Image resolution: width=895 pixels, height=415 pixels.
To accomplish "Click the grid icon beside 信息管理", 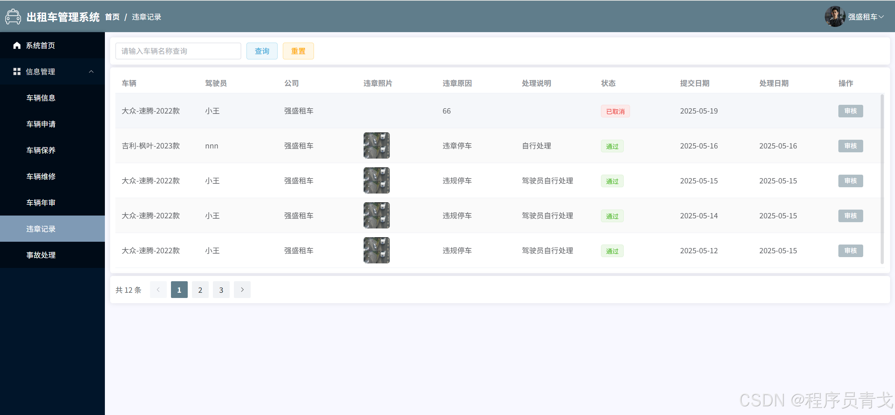I will click(x=17, y=72).
